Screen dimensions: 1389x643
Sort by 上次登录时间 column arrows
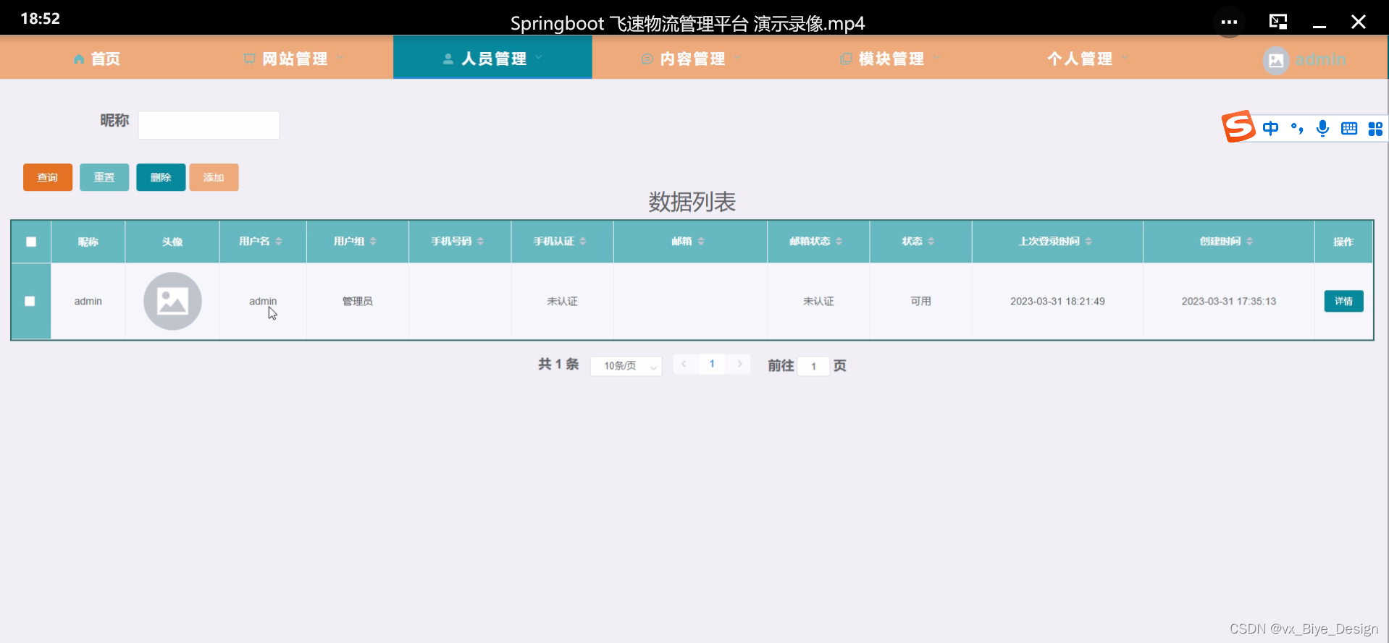(x=1088, y=241)
